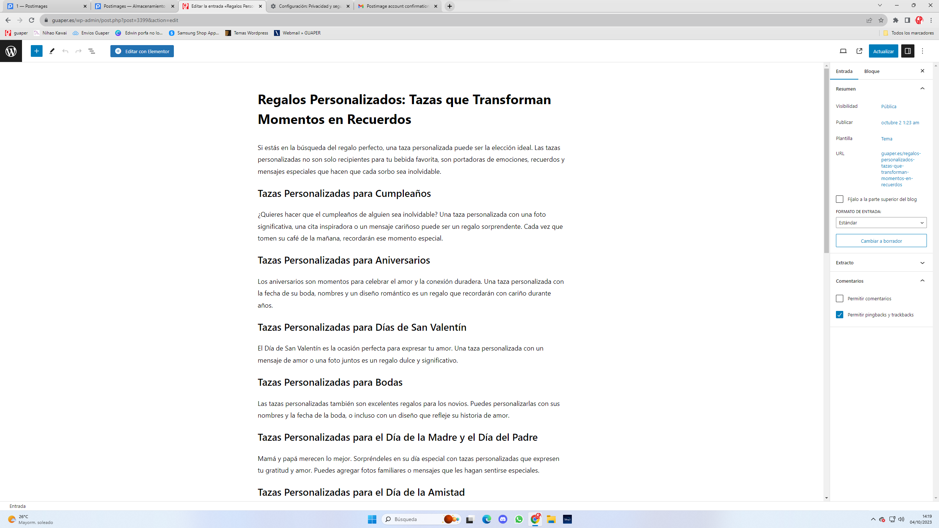Edit the post URL permalink link
Screen dimensions: 939x528
[901, 169]
